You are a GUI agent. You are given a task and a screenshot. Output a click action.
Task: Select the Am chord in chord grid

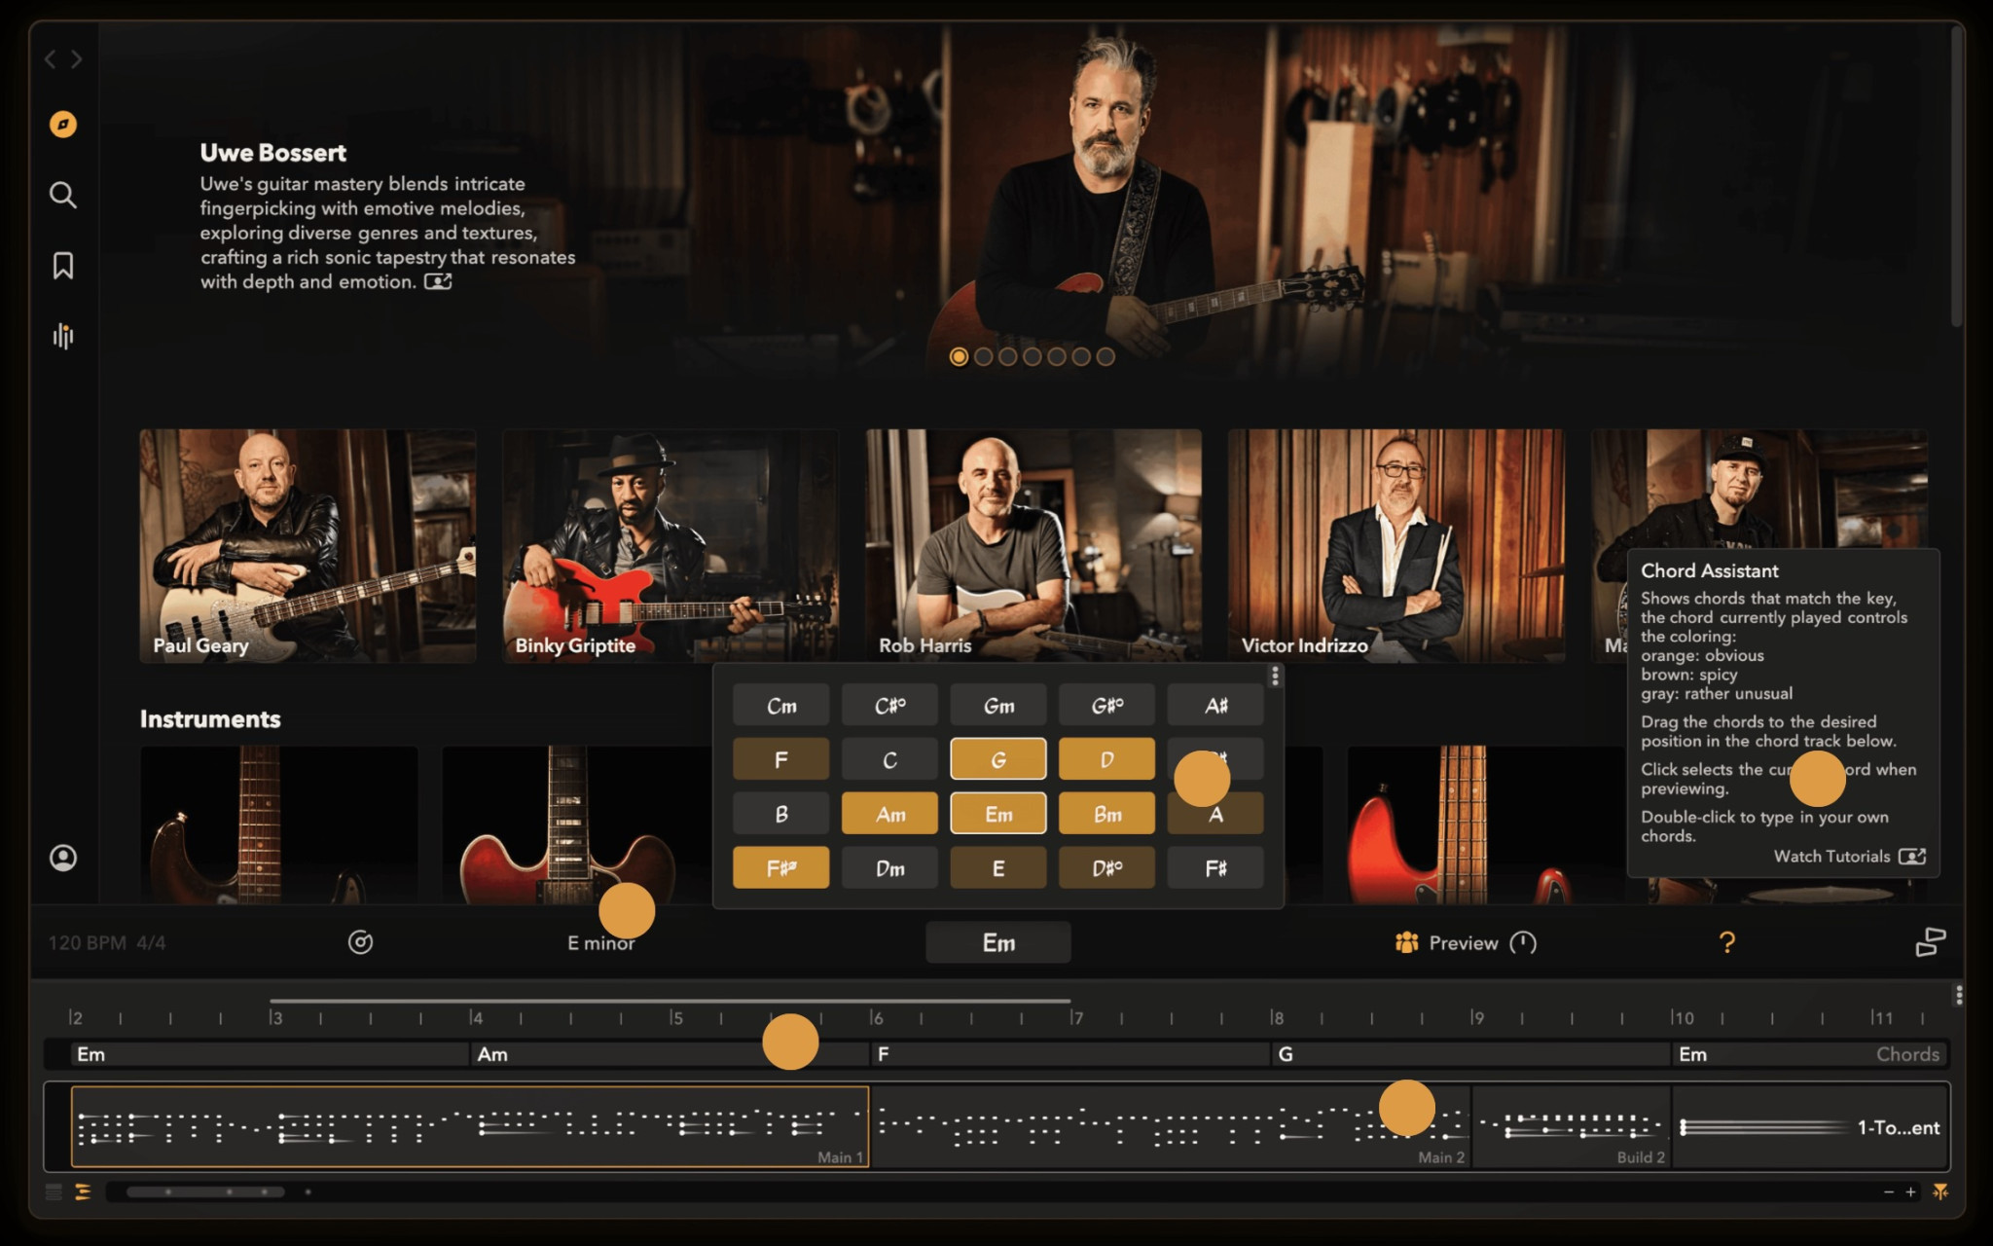pos(889,814)
